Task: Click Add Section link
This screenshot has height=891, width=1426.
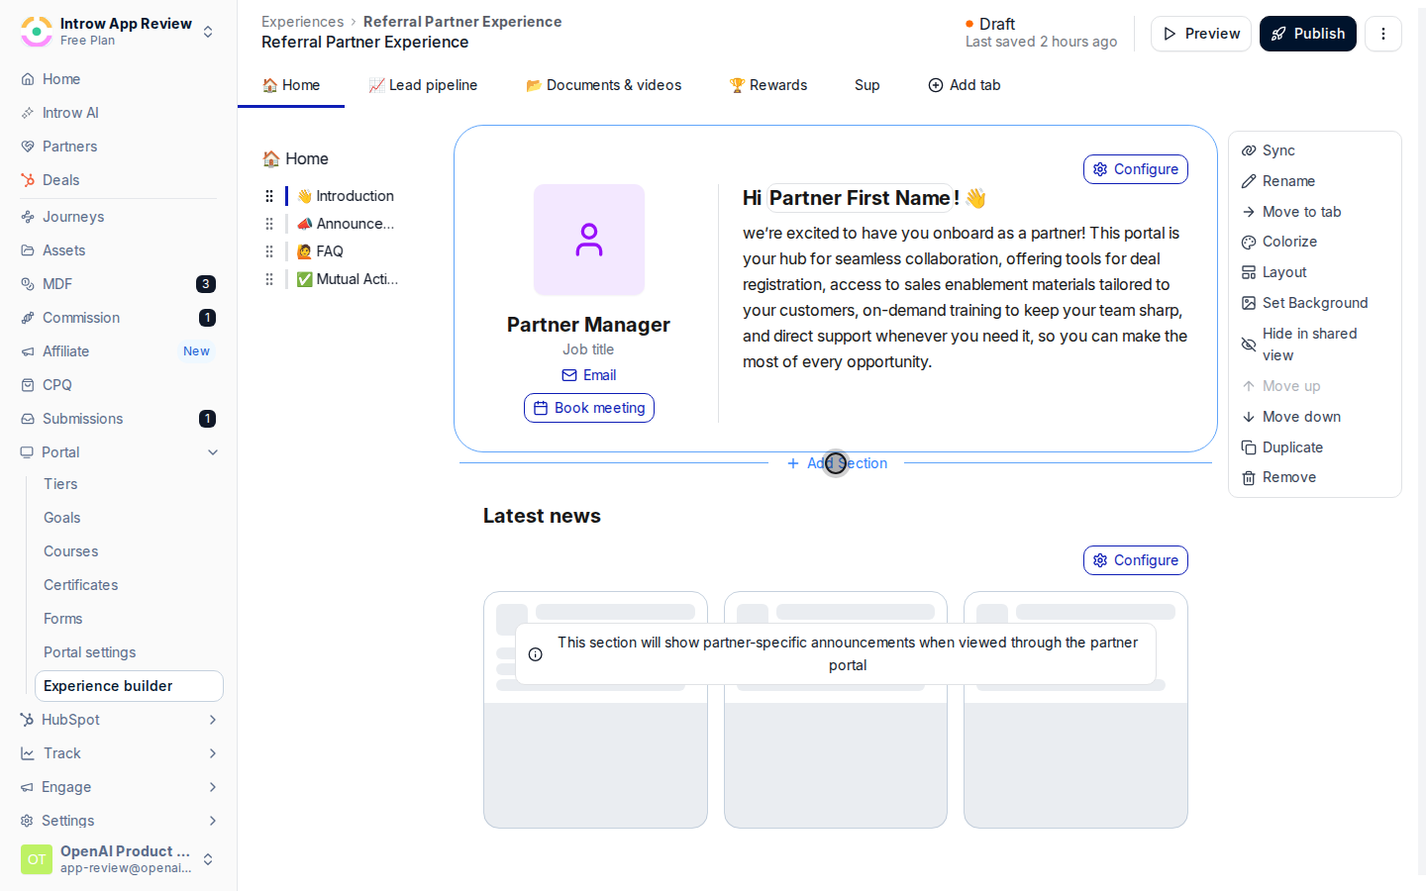Action: (x=837, y=463)
